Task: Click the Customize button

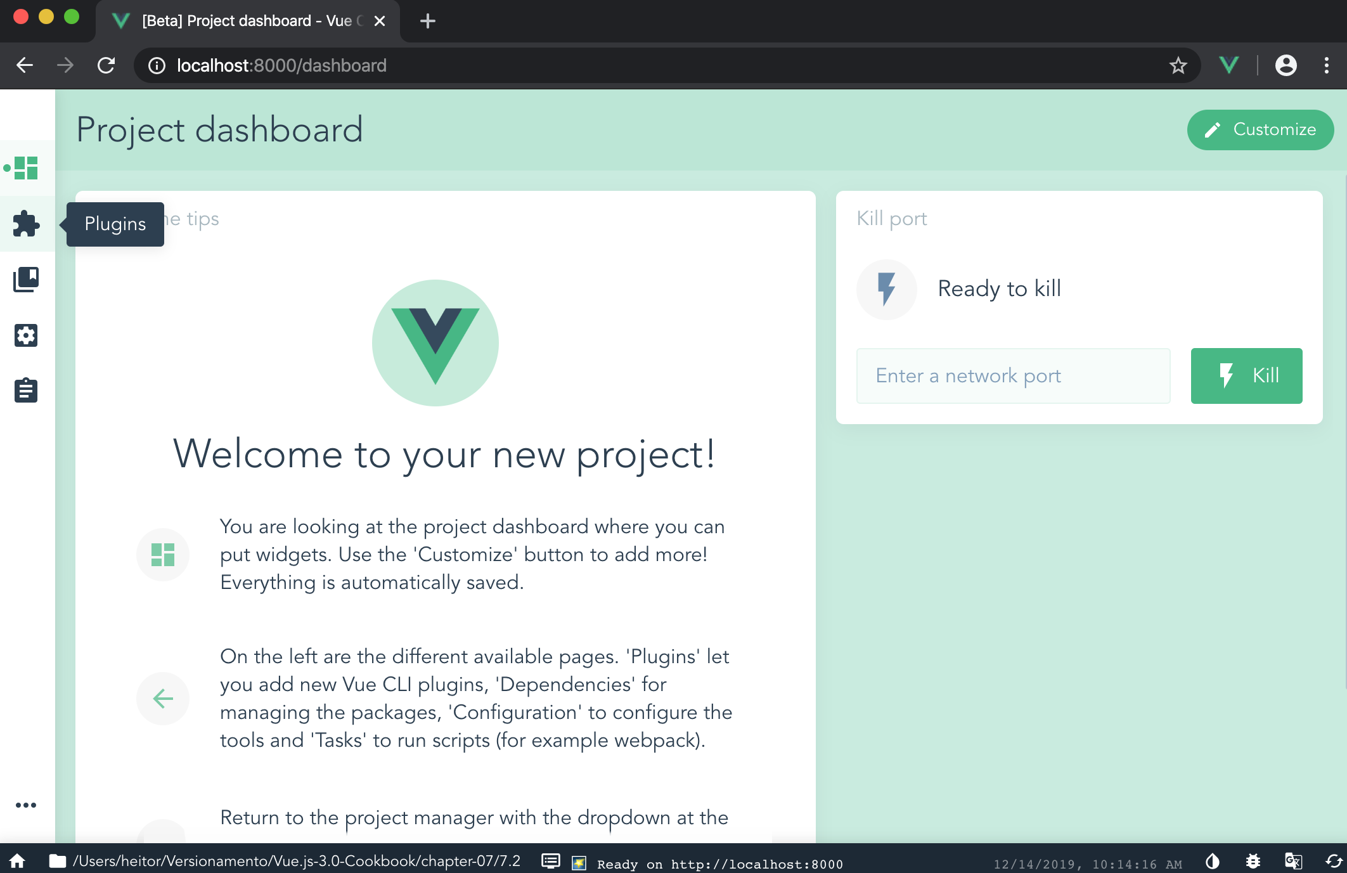Action: 1260,129
